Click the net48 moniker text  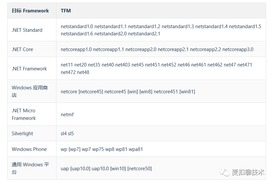83,72
